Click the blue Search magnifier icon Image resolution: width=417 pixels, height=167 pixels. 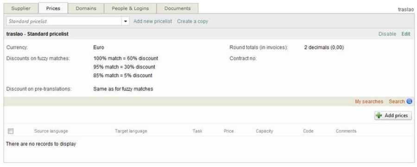coord(409,101)
